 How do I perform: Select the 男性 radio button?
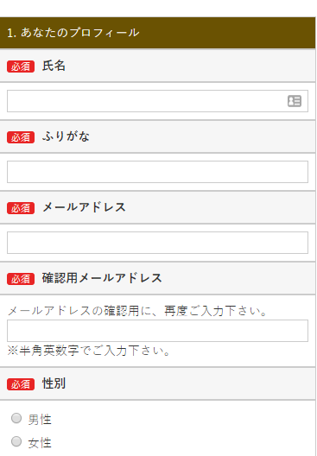click(x=16, y=418)
